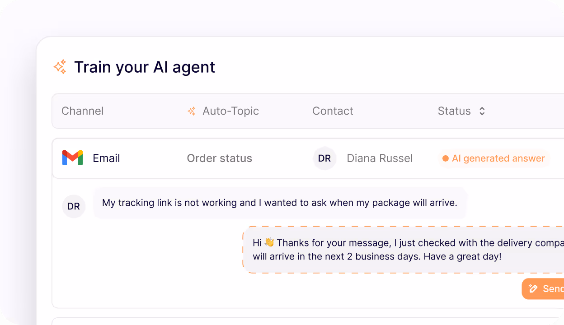The height and width of the screenshot is (325, 564).
Task: Toggle the AI generated answer status badge
Action: click(493, 158)
